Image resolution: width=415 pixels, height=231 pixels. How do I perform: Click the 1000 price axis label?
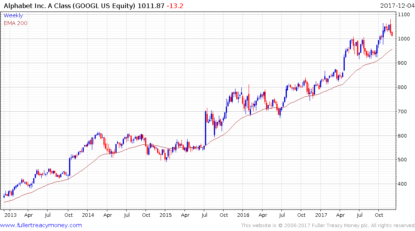point(404,39)
